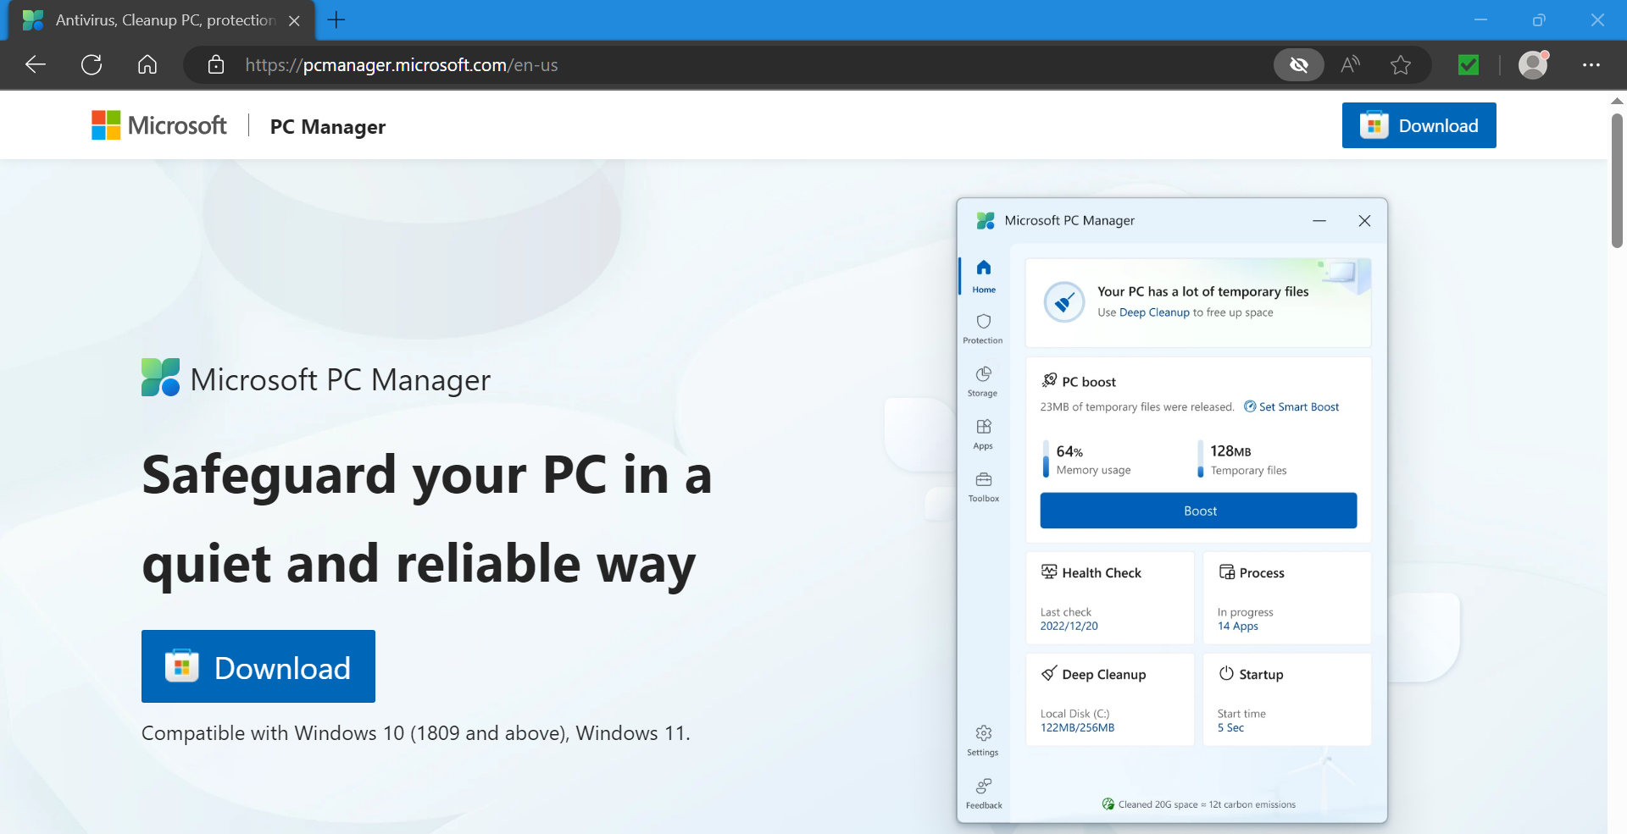Image resolution: width=1627 pixels, height=834 pixels.
Task: Click the 2022/12/20 last check date
Action: [x=1069, y=627]
